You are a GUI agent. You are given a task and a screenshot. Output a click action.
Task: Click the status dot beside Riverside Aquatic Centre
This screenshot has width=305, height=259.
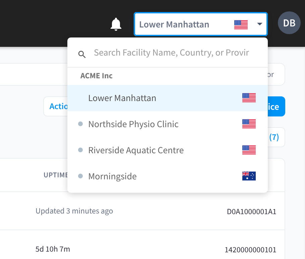(x=80, y=150)
